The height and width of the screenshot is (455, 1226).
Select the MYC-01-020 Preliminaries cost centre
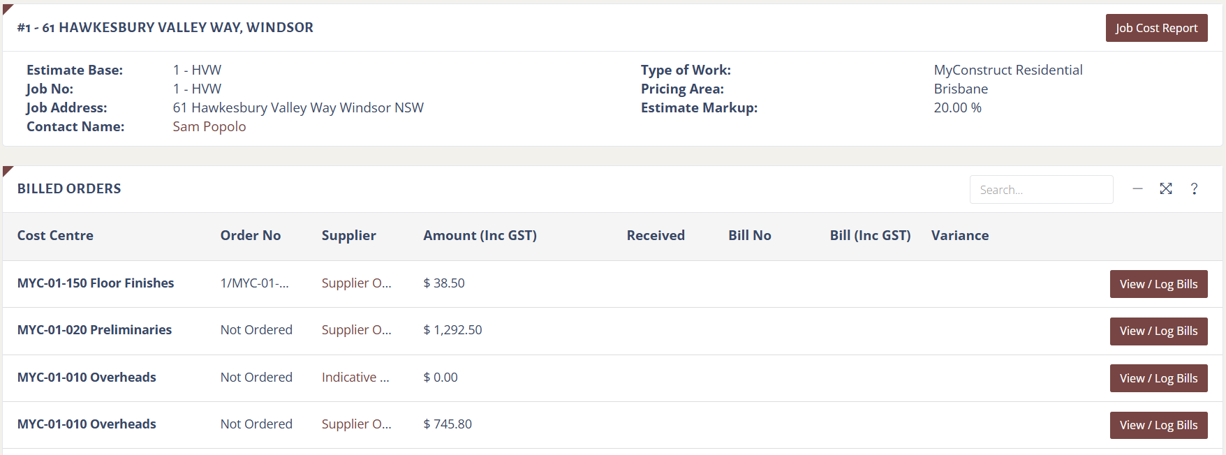94,330
